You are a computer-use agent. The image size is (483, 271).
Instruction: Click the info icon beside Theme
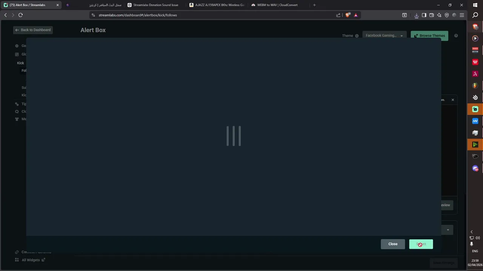[357, 36]
